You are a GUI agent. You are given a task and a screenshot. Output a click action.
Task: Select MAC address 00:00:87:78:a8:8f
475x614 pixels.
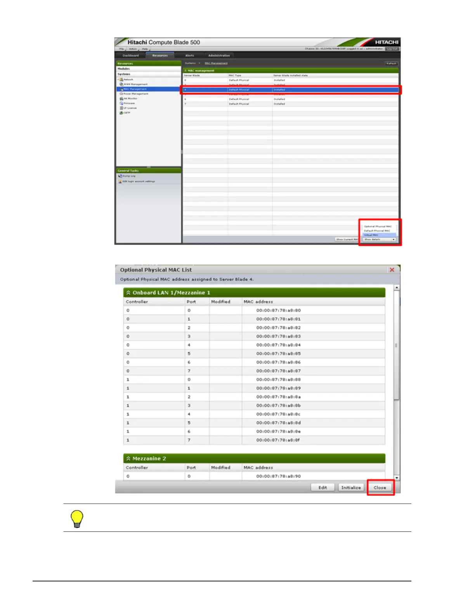[278, 440]
